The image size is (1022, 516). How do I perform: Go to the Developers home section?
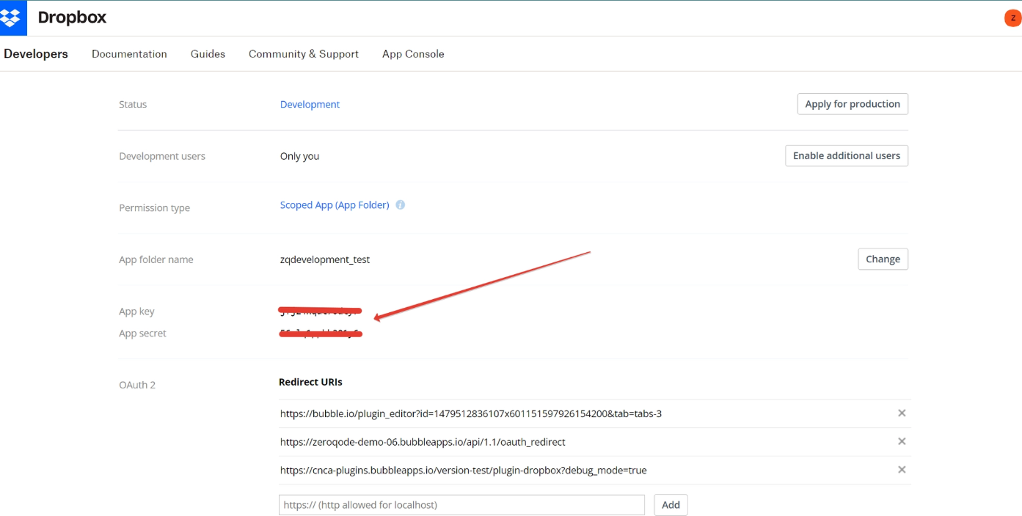tap(36, 54)
